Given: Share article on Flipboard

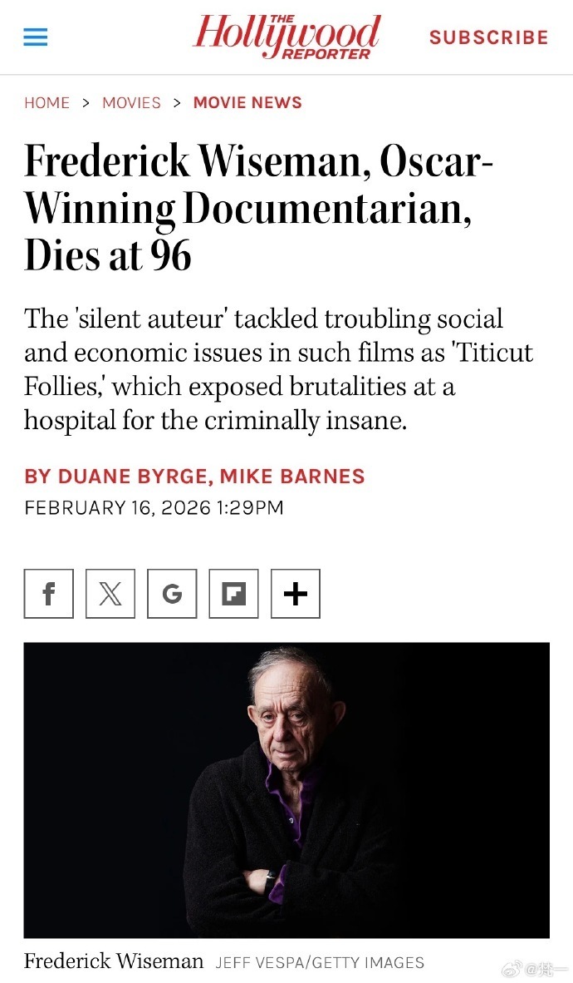Looking at the screenshot, I should [233, 594].
